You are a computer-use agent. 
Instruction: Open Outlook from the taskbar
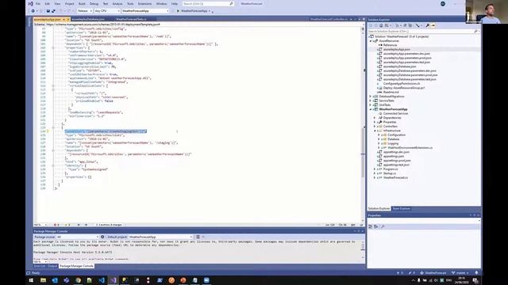pos(55,280)
